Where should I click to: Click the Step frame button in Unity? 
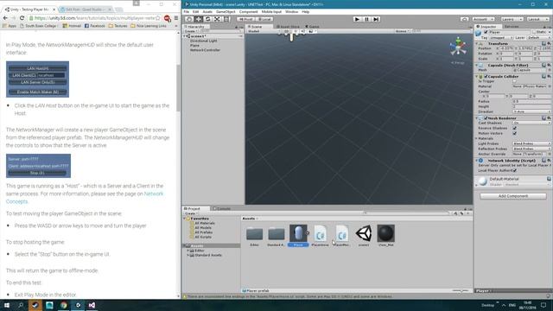376,19
